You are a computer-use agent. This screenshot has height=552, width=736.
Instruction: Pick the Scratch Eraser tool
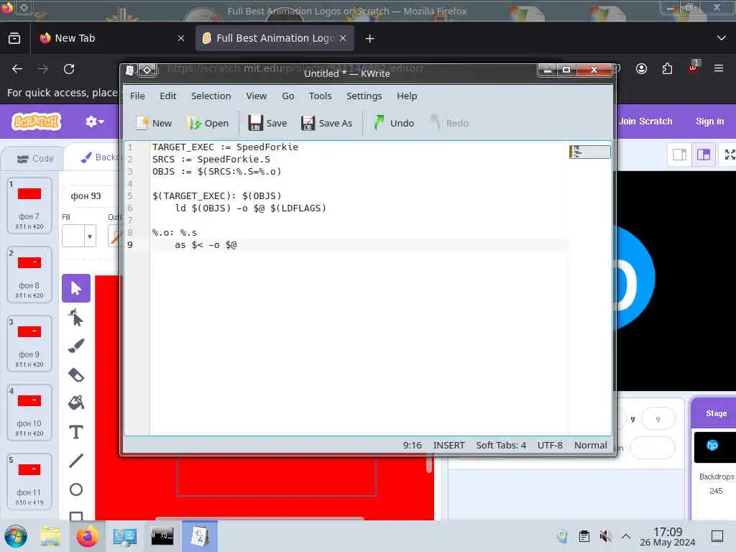click(76, 374)
